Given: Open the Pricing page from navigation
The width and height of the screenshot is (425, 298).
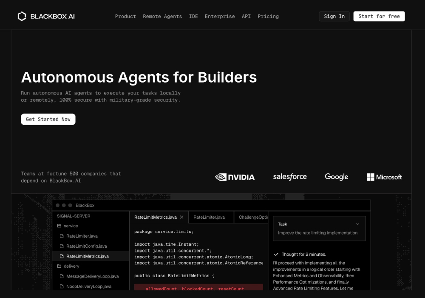Looking at the screenshot, I should point(268,17).
